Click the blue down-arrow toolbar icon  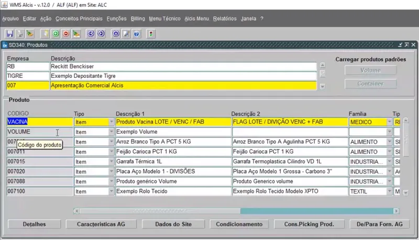pos(116,34)
